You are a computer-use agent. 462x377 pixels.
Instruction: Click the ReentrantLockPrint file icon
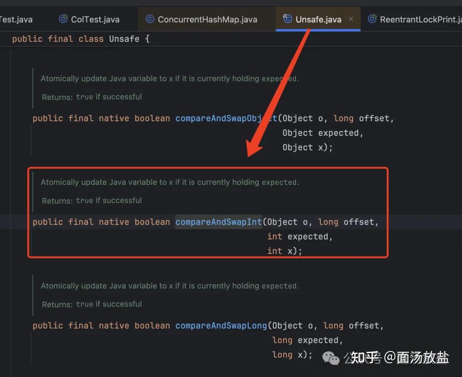point(372,19)
